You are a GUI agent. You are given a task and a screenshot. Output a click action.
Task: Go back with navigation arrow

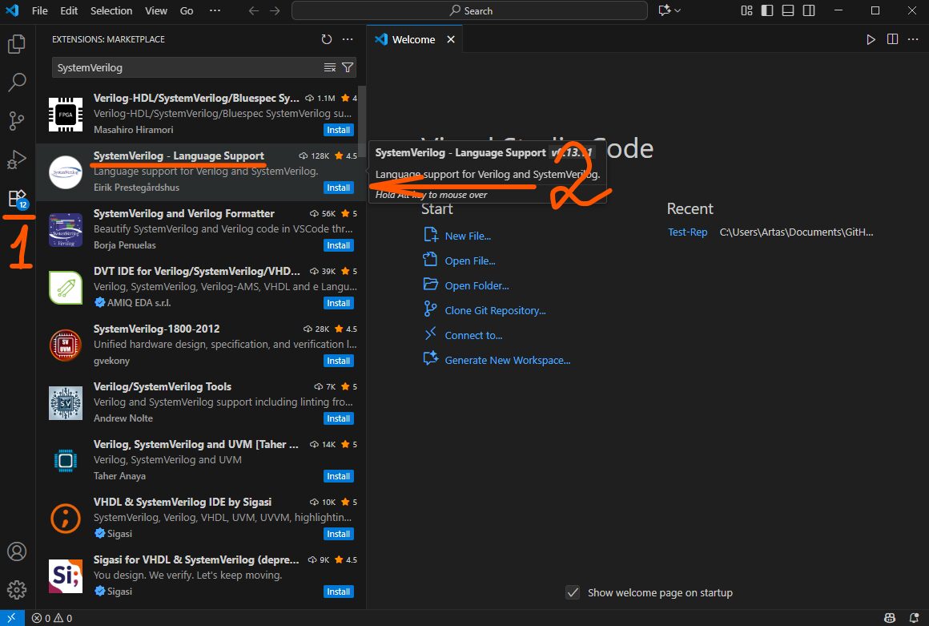click(x=254, y=10)
